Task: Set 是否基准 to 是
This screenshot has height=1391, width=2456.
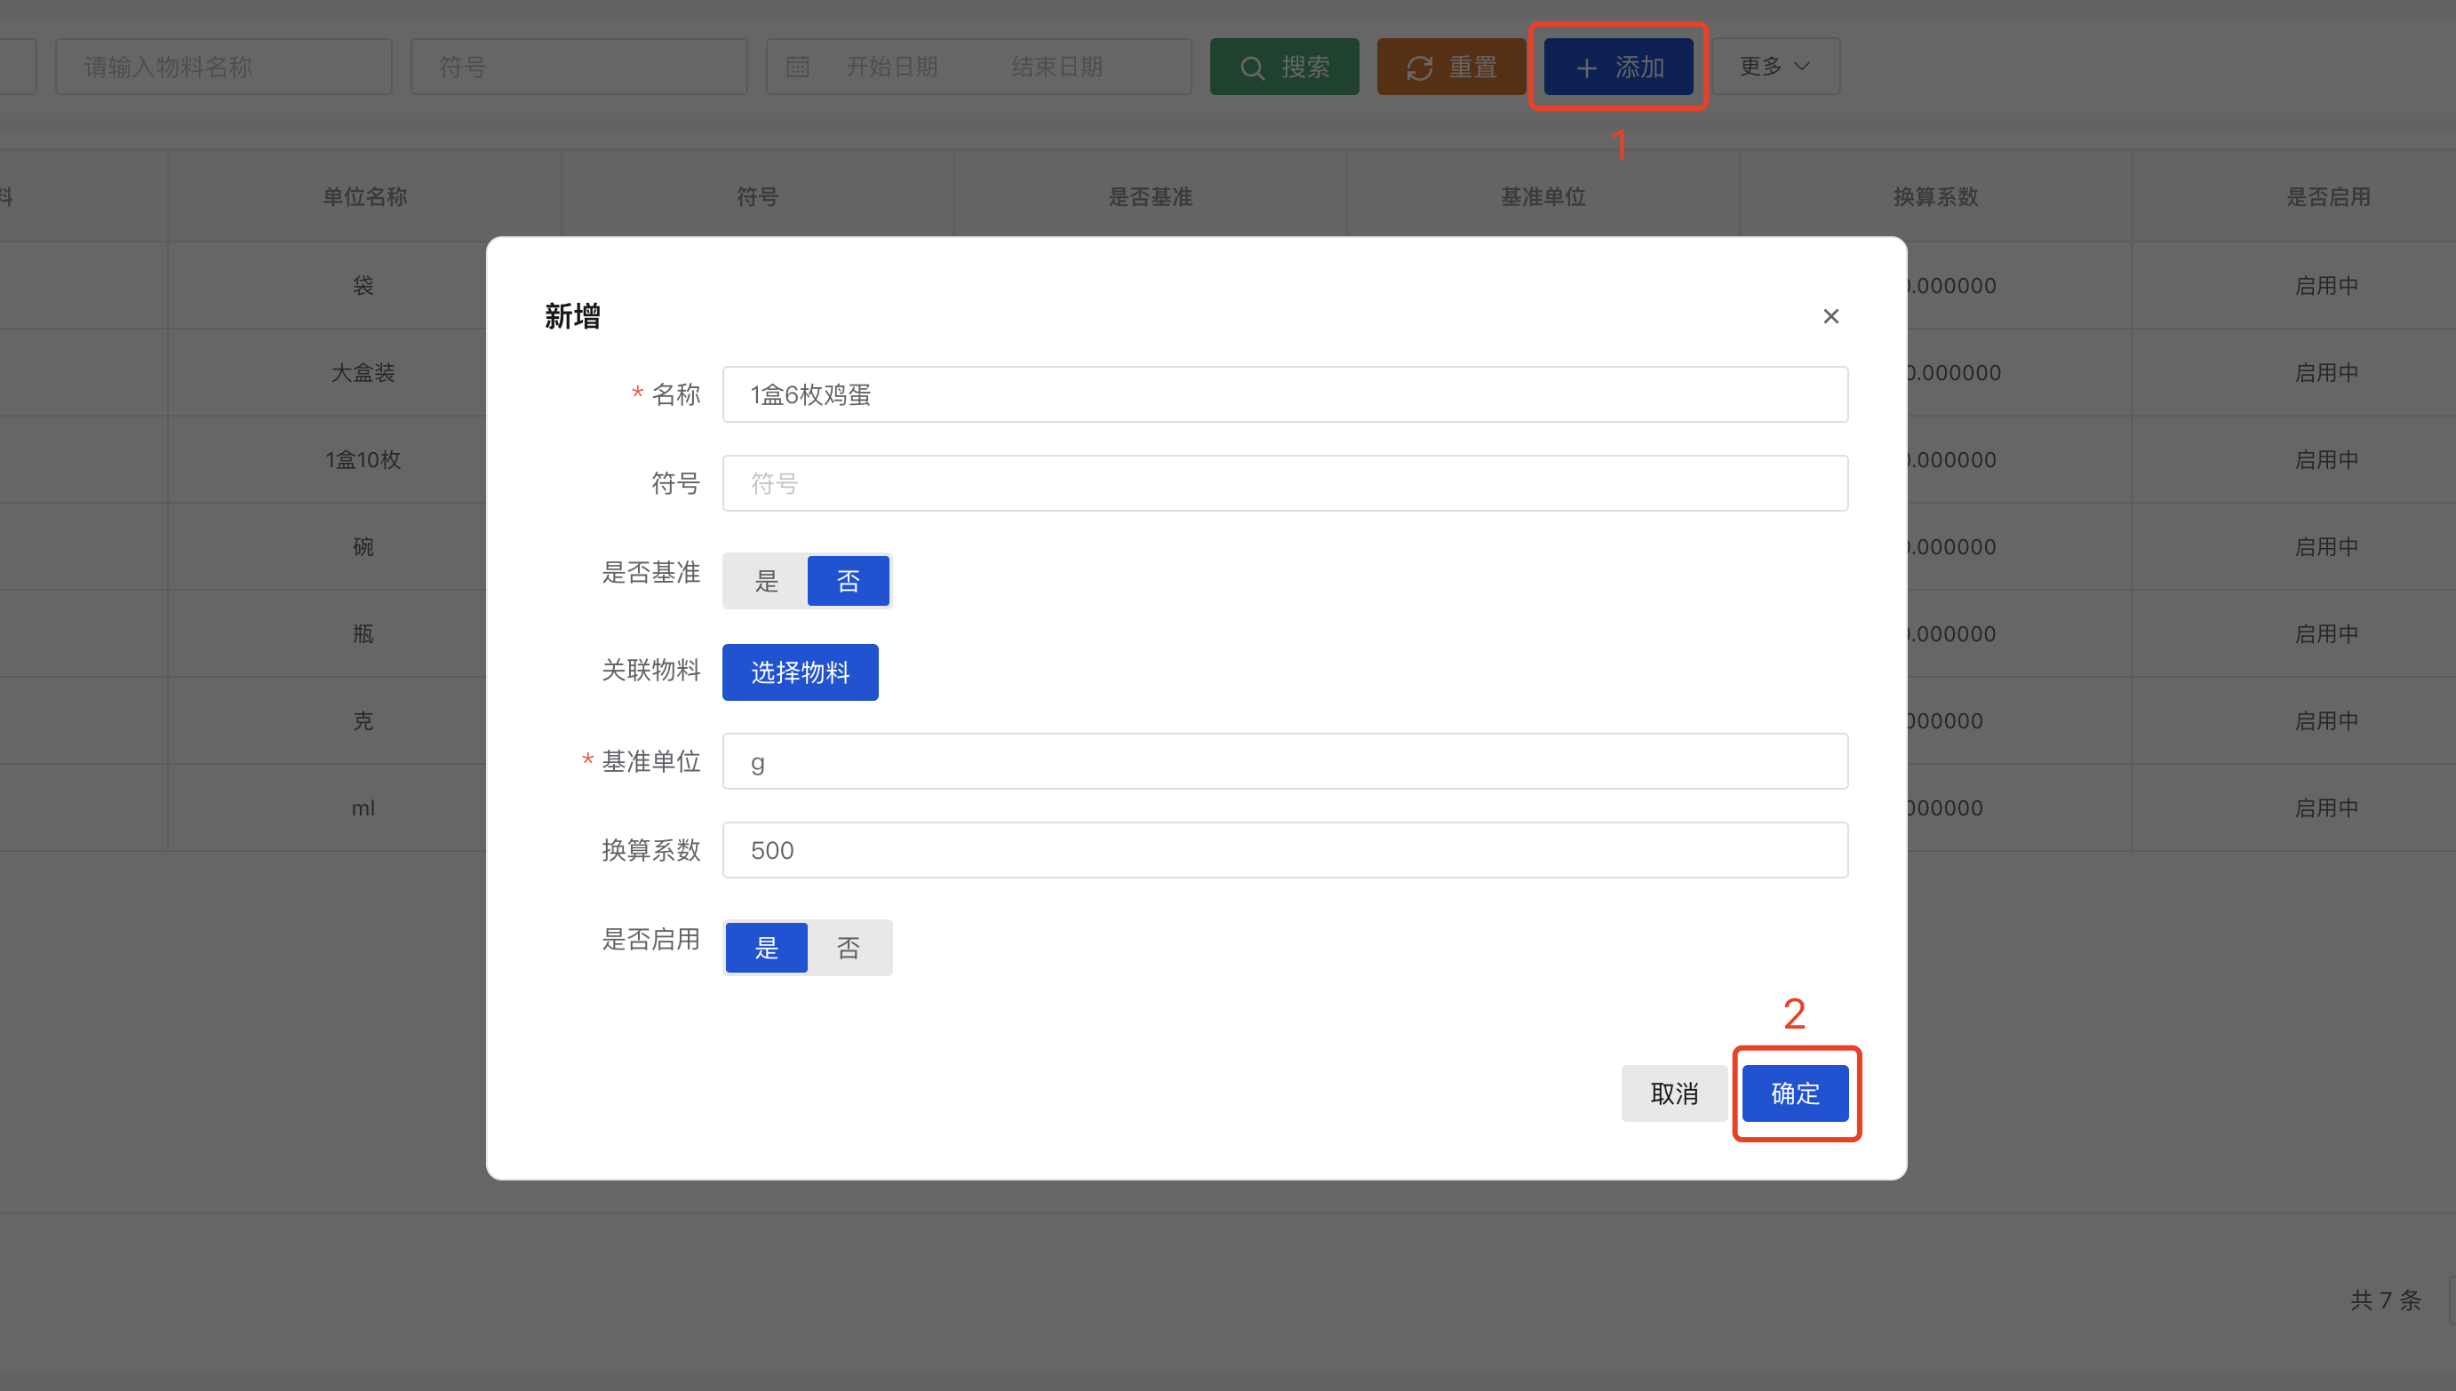Action: 765,580
